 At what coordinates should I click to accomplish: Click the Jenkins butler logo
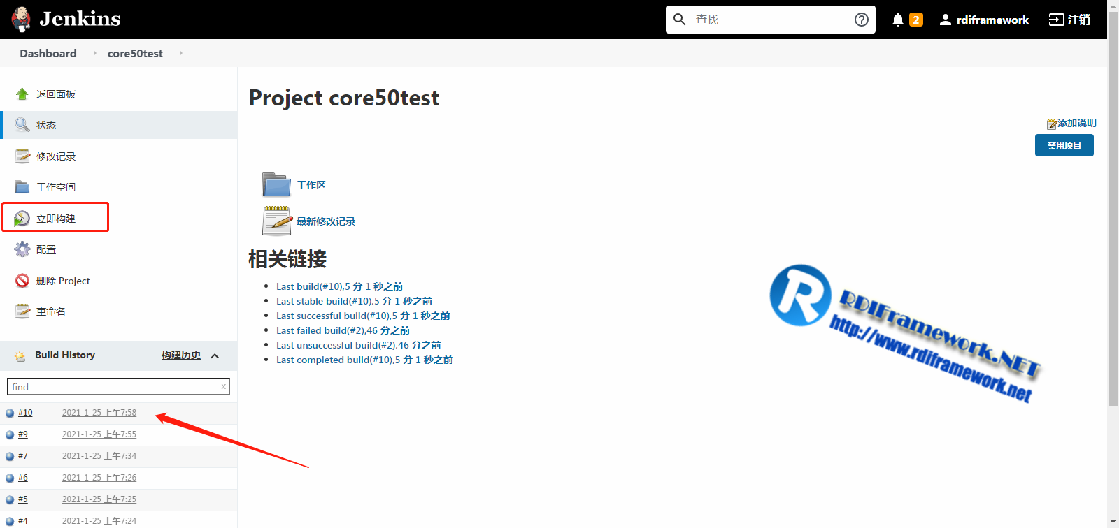click(x=21, y=20)
